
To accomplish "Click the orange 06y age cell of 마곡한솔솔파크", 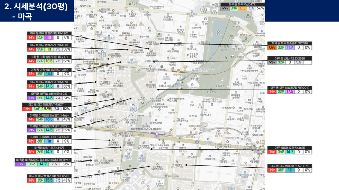I will tap(272, 47).
